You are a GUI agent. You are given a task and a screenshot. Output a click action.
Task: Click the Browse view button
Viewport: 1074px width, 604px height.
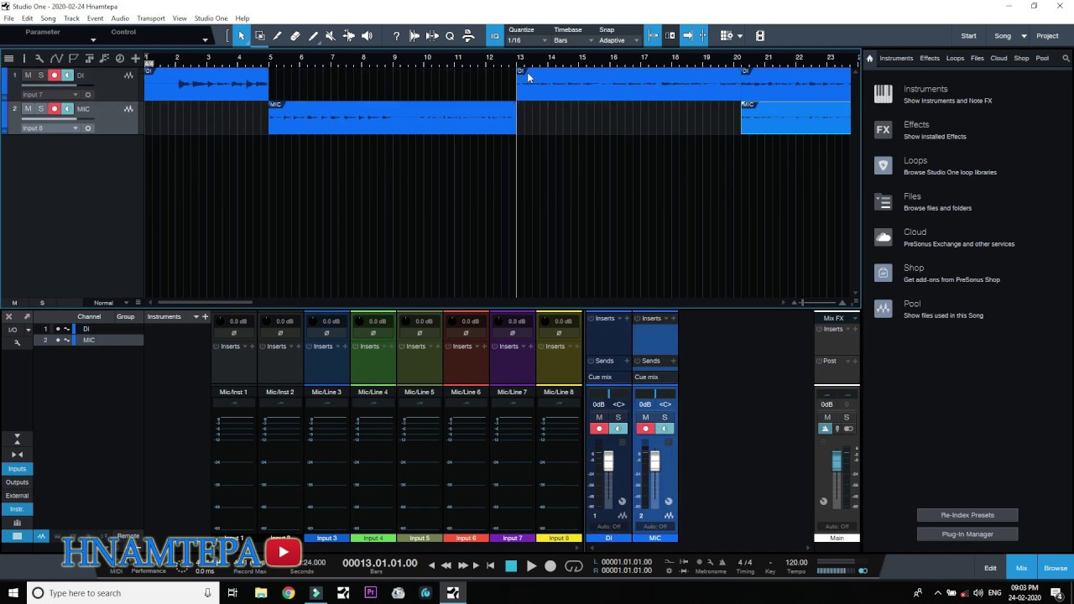tap(1056, 568)
